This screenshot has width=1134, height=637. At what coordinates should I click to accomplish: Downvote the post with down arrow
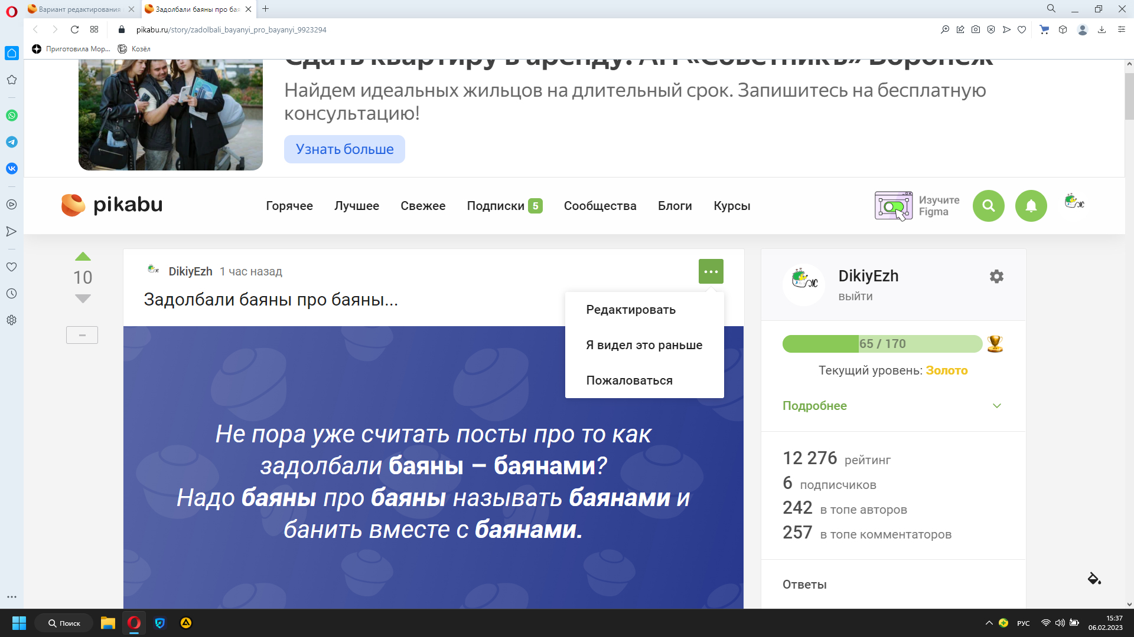click(x=83, y=299)
